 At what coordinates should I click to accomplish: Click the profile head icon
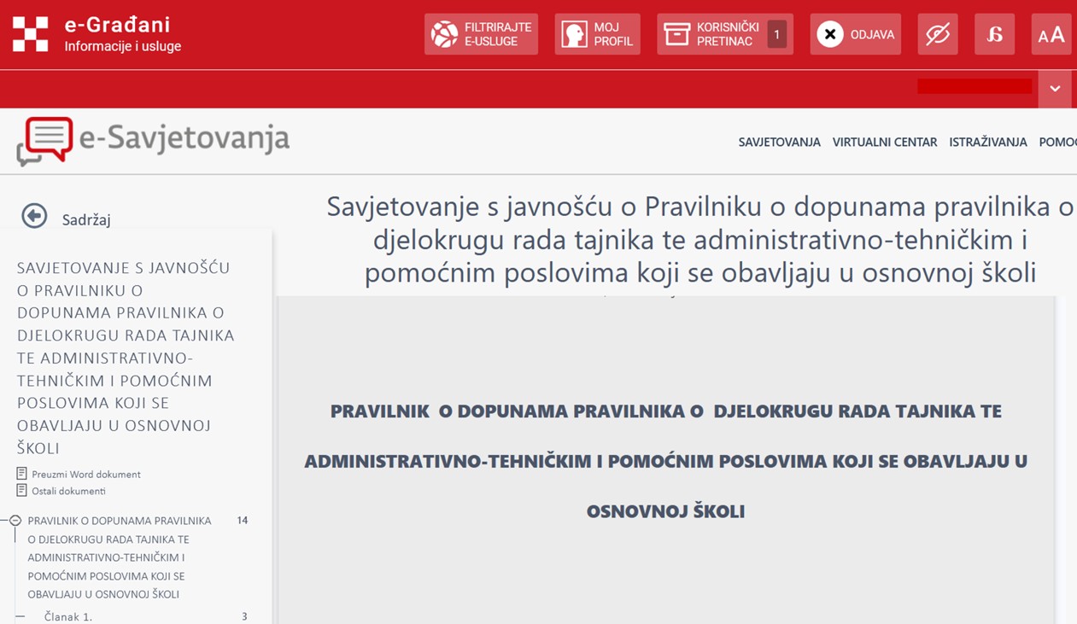pos(574,34)
